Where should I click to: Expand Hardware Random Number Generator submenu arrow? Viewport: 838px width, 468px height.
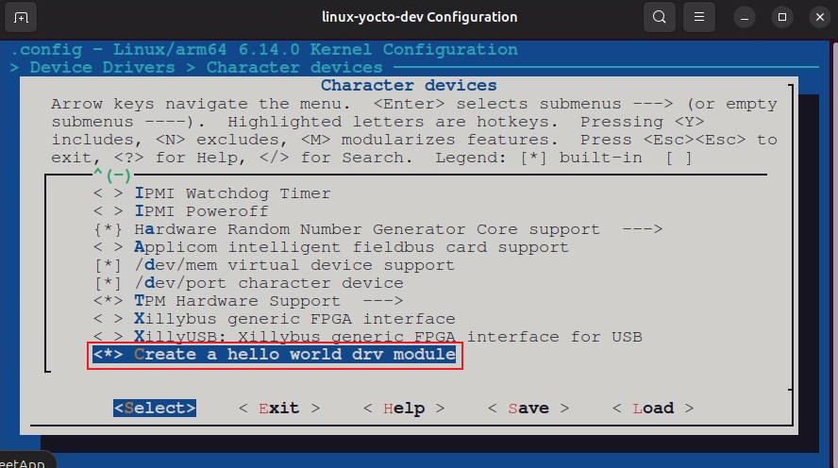[642, 229]
